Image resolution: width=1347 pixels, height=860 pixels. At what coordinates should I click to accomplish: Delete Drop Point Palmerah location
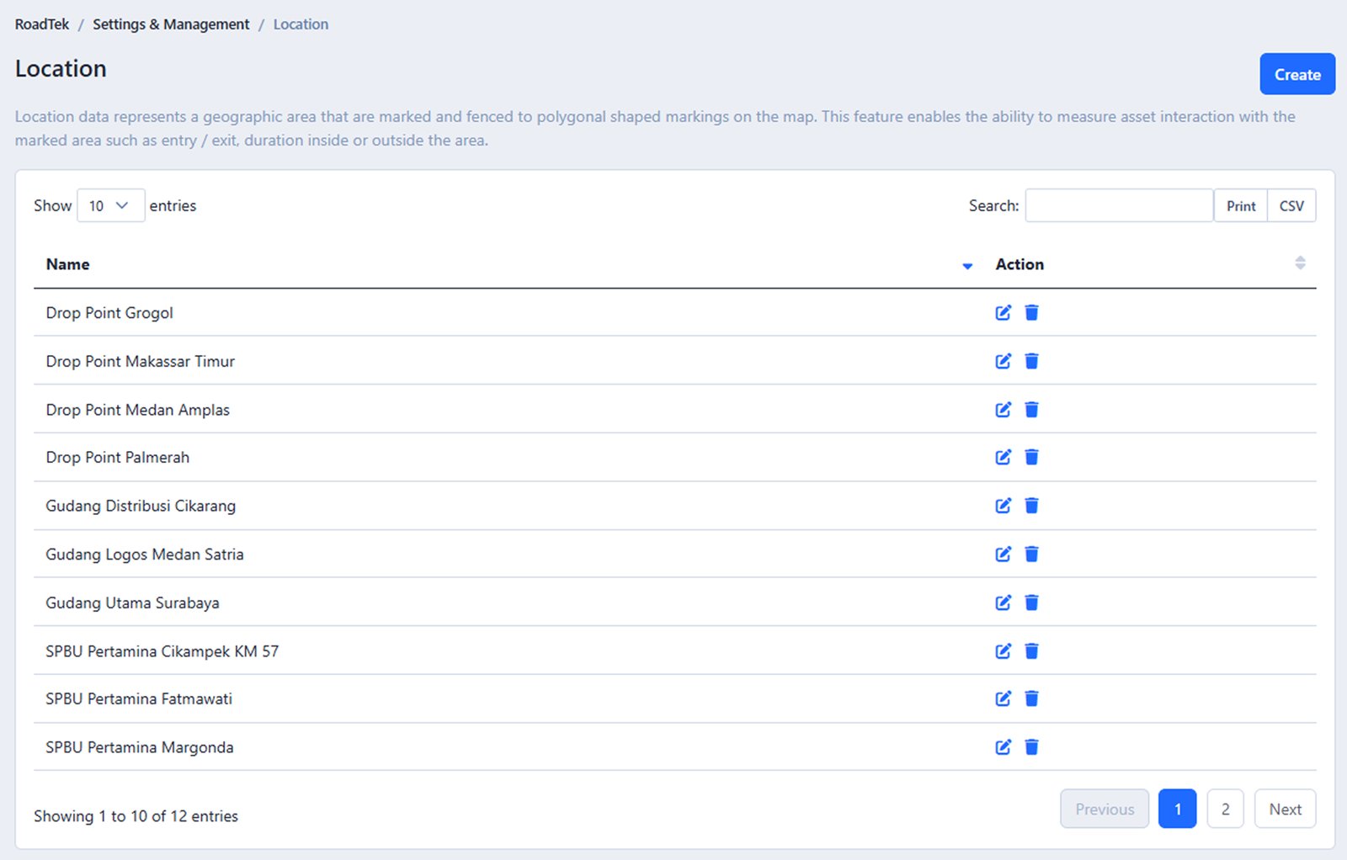[x=1031, y=457]
